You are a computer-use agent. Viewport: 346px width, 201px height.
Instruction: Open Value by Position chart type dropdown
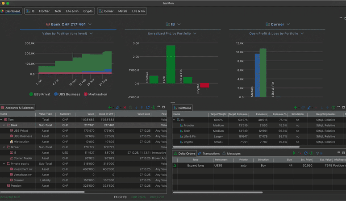point(67,33)
